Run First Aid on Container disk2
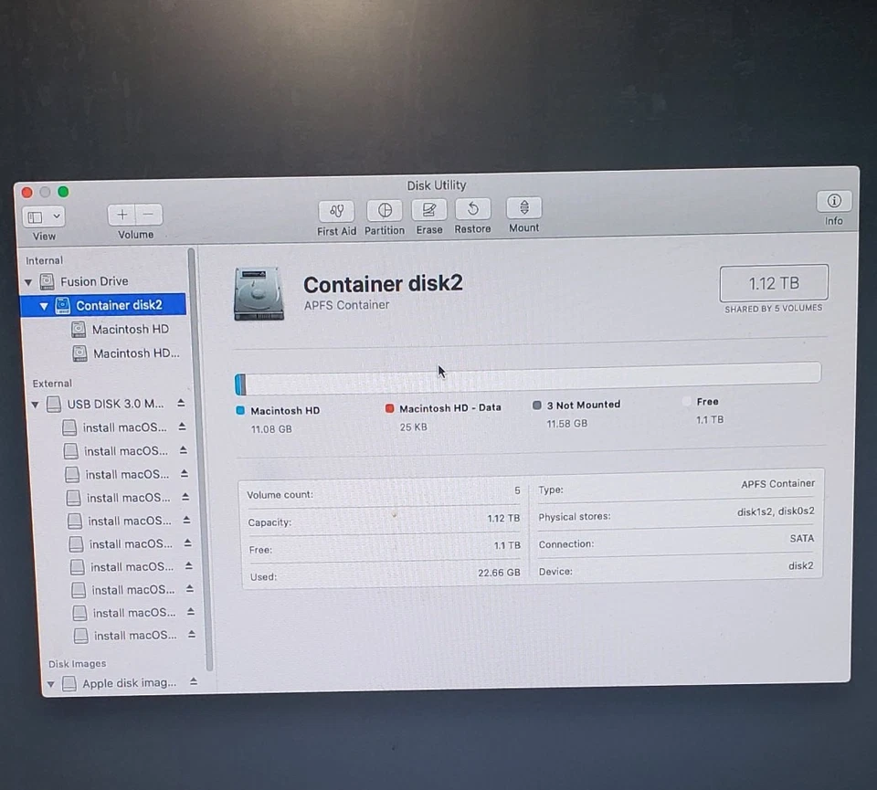The width and height of the screenshot is (877, 790). (x=336, y=209)
